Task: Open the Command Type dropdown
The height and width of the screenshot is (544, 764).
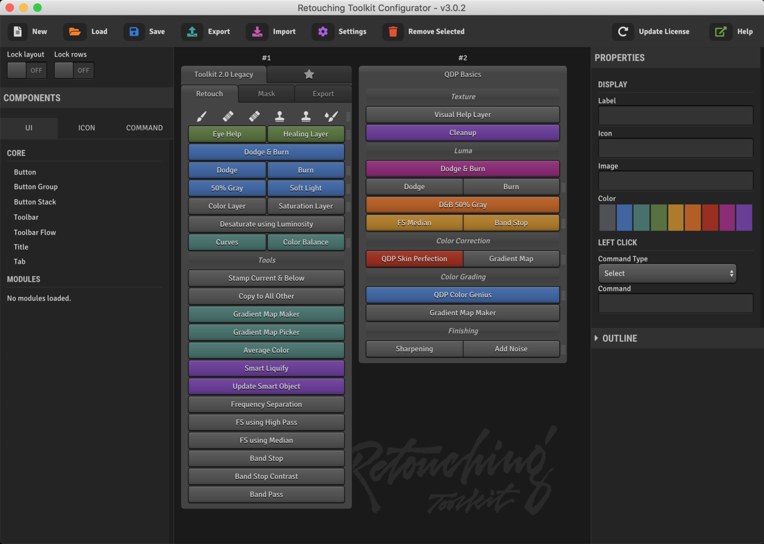Action: click(667, 274)
